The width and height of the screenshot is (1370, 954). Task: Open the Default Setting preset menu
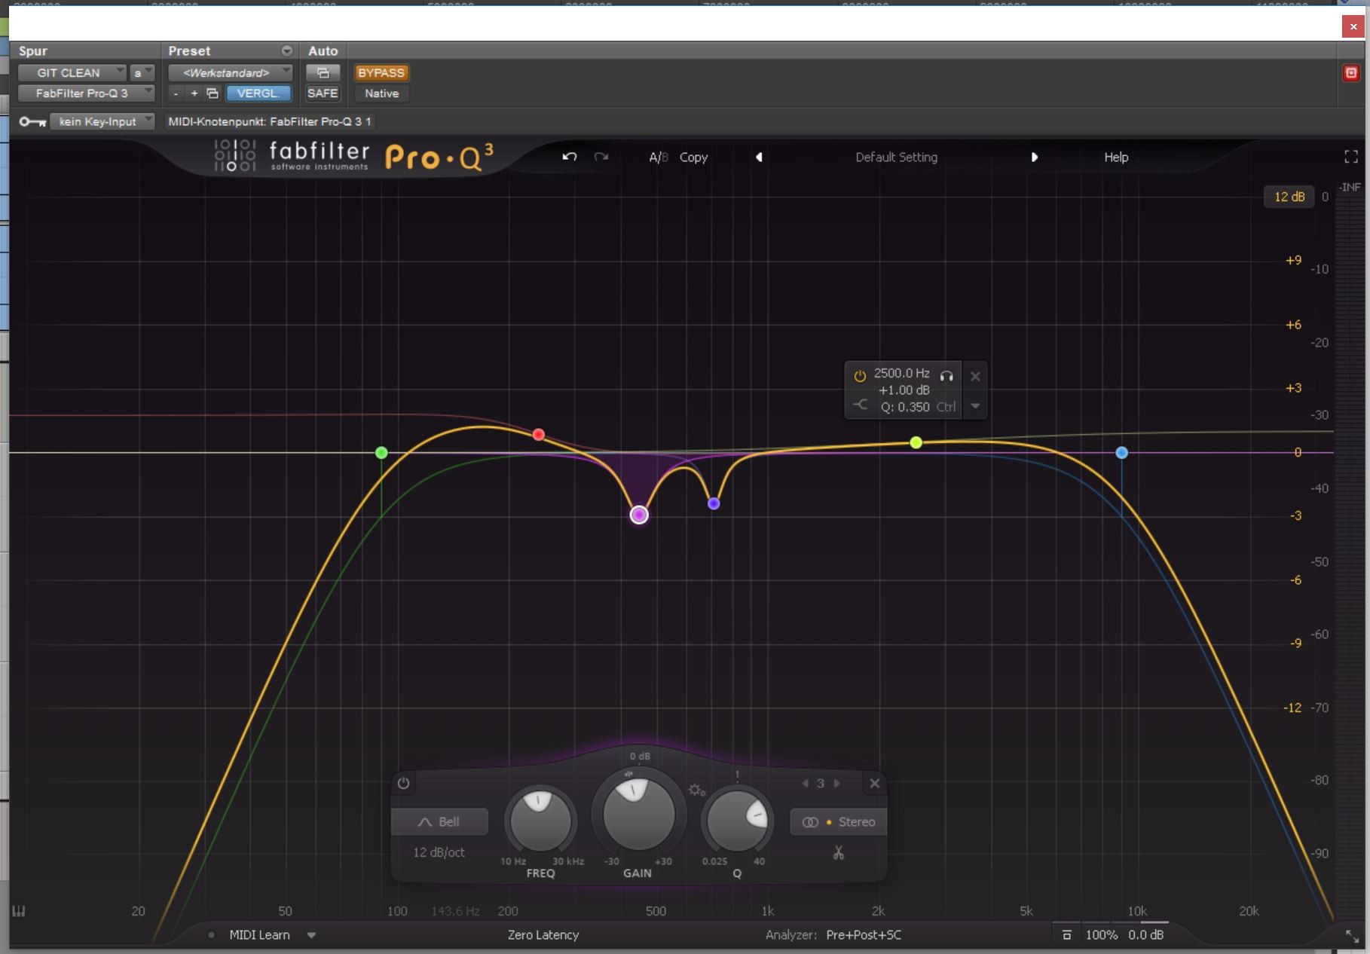pyautogui.click(x=896, y=157)
